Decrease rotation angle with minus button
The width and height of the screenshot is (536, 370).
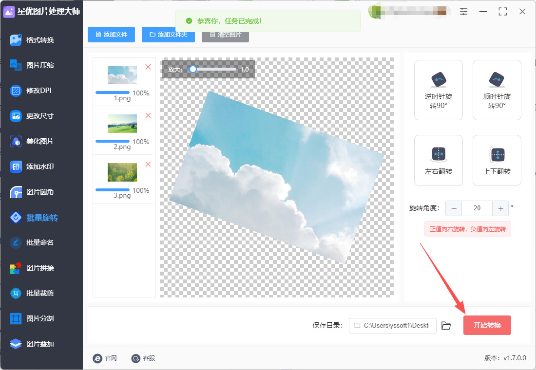[x=454, y=208]
